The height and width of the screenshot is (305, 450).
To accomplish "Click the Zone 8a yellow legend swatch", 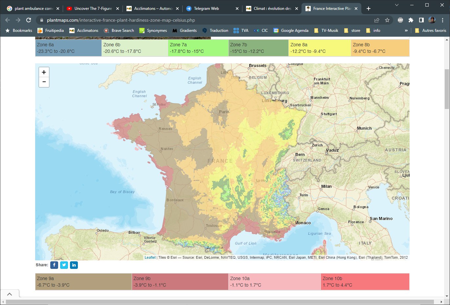I will [319, 48].
